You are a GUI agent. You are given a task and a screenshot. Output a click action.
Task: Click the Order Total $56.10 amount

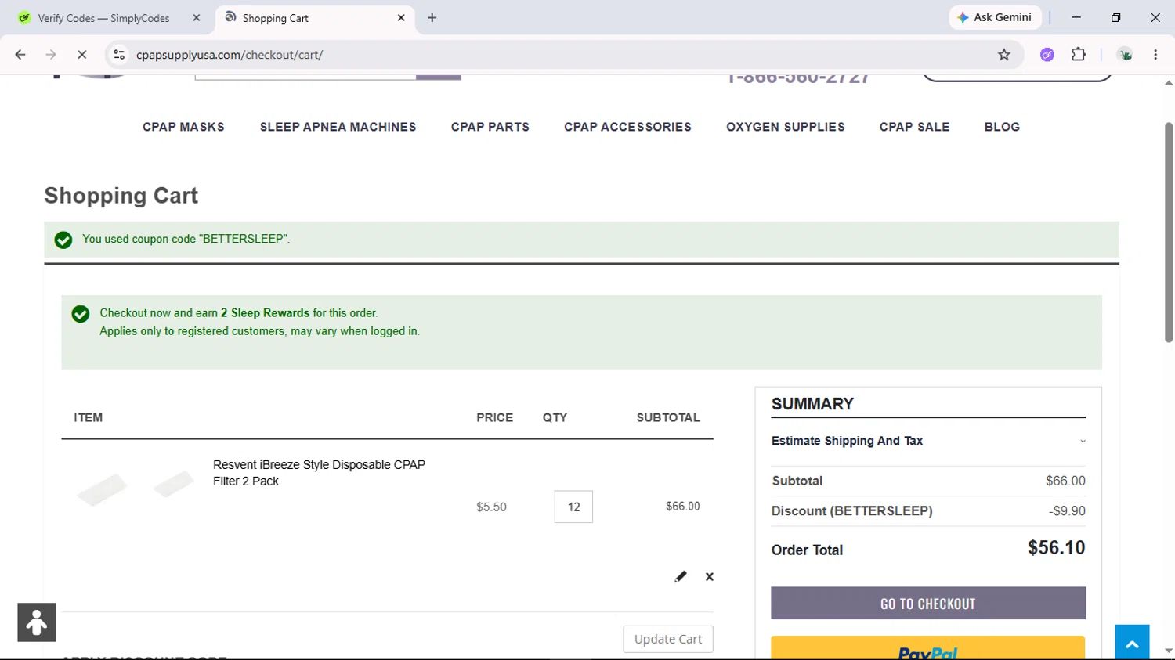1056,548
